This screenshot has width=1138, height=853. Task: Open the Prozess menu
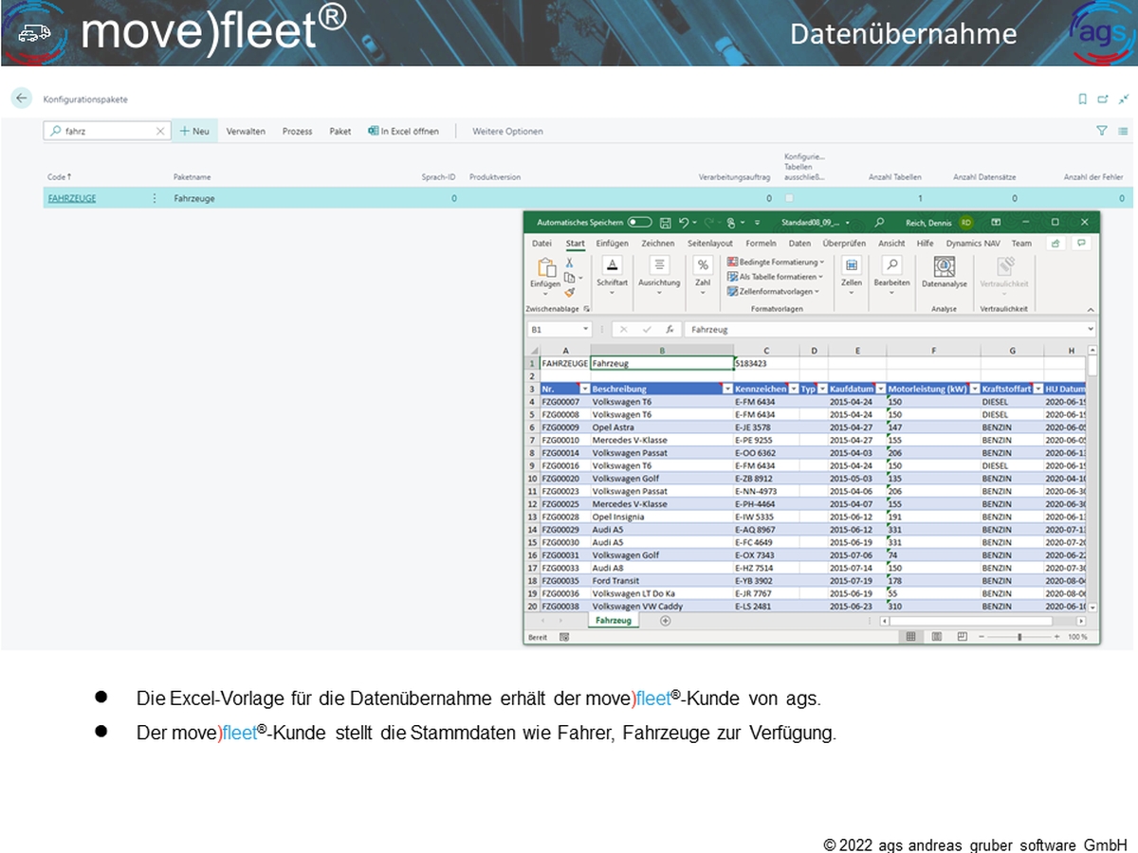297,132
